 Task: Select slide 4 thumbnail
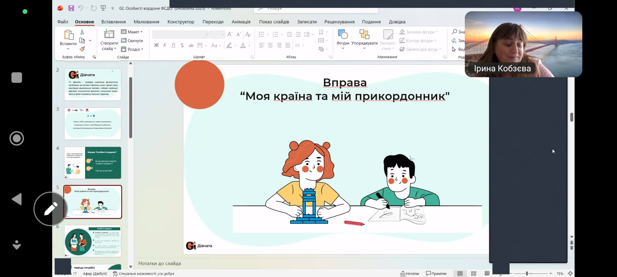pos(93,163)
